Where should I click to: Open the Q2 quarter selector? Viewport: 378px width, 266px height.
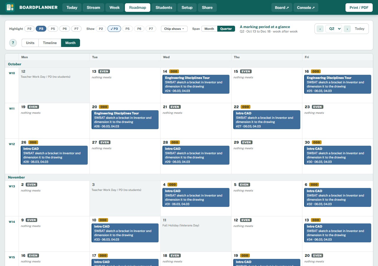coord(334,29)
